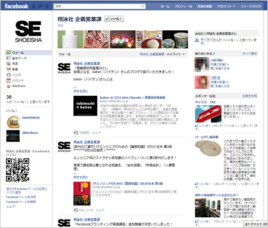Open the 写真 section icon in the sidebar
Image resolution: width=268 pixels, height=228 pixels.
click(x=8, y=64)
